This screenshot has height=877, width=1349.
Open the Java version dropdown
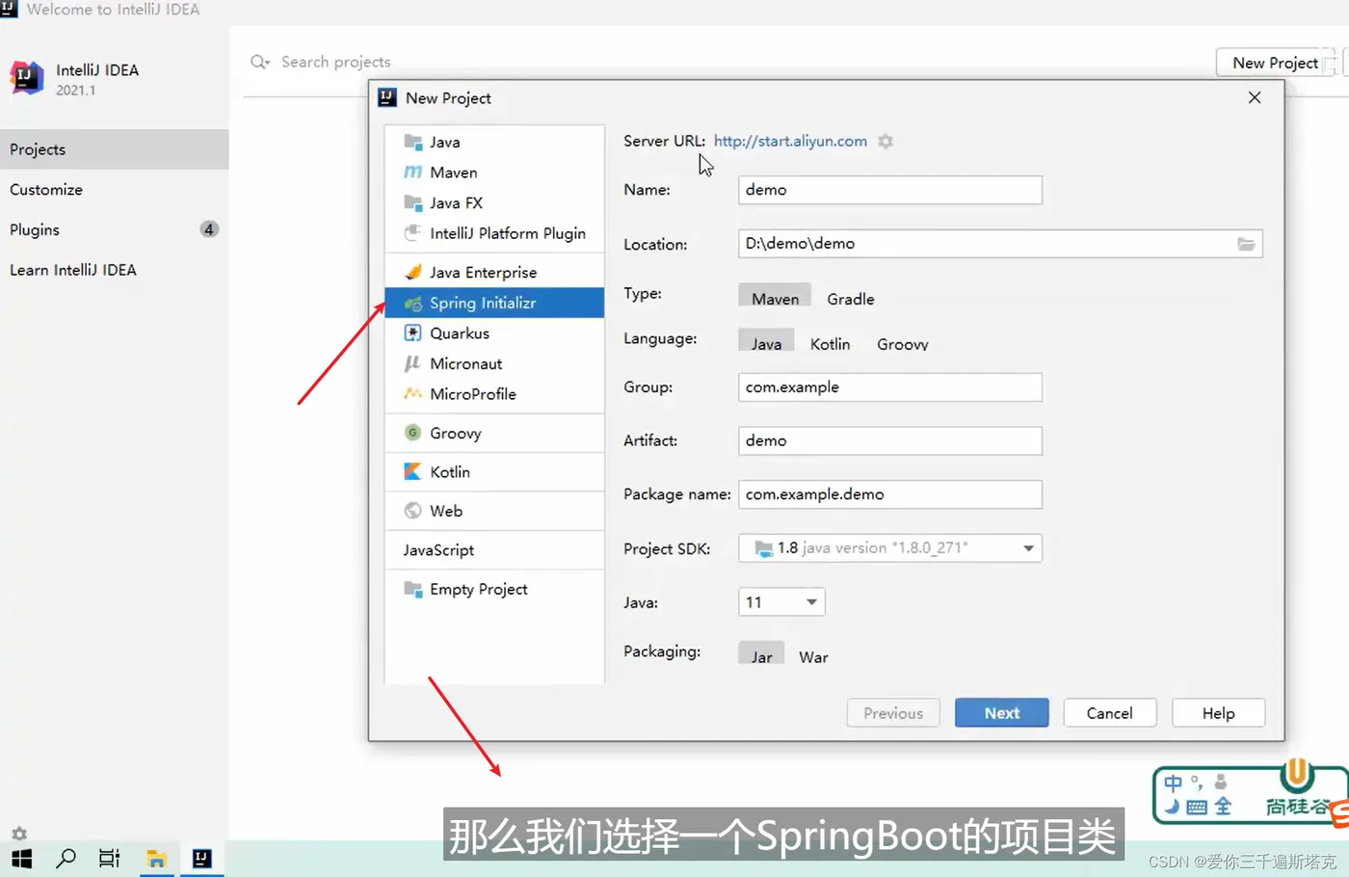pos(781,601)
